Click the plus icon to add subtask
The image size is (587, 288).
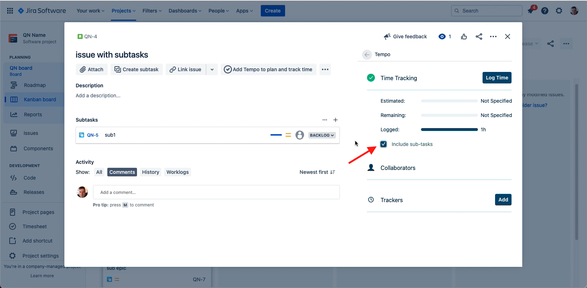pyautogui.click(x=336, y=120)
